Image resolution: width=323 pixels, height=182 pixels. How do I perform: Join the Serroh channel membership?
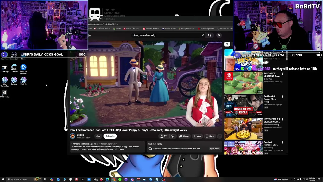click(x=98, y=136)
